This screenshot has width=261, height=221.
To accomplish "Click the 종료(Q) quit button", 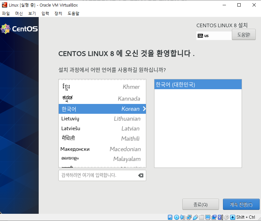I will 201,204.
